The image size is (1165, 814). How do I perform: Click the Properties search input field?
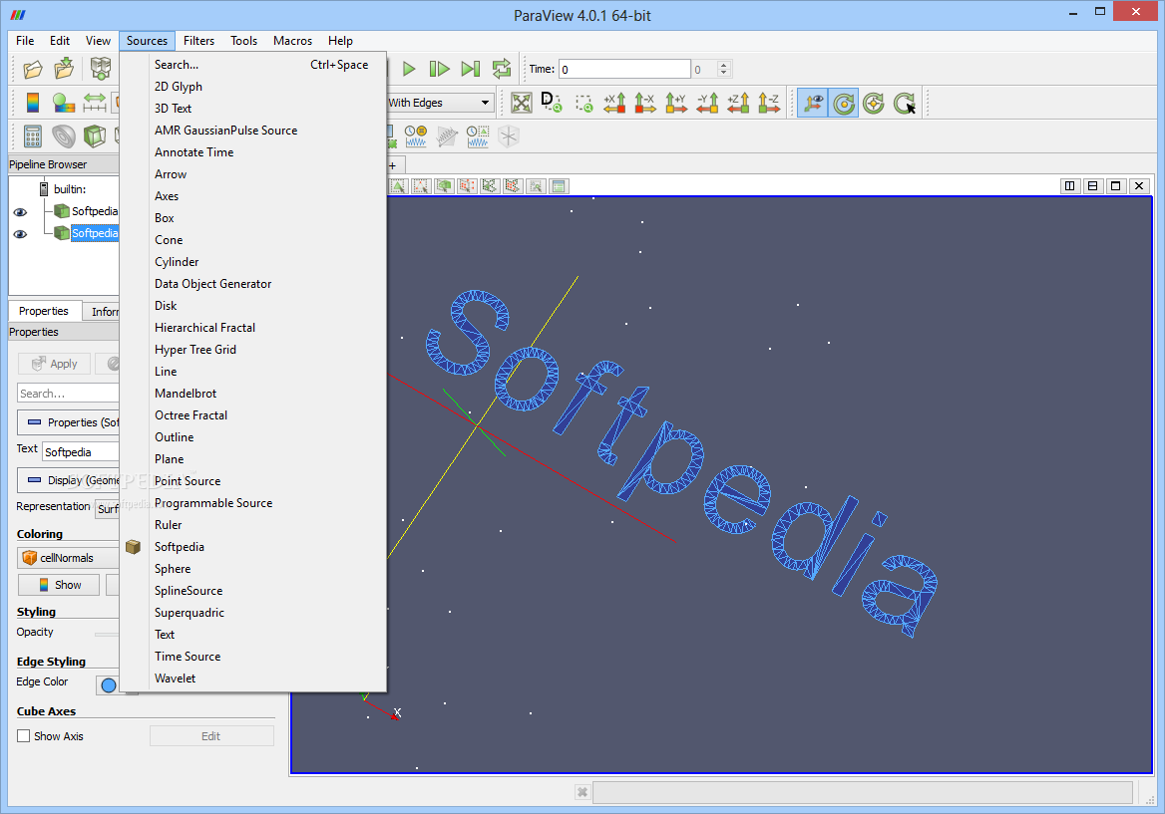click(x=68, y=394)
